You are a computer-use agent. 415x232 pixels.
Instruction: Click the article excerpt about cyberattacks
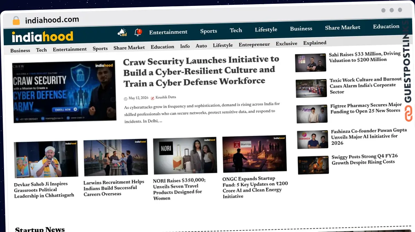point(202,113)
